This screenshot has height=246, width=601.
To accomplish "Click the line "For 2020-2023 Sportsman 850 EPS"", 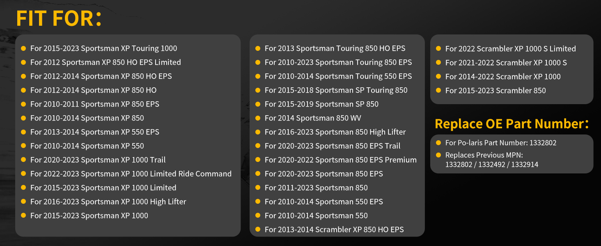I will pos(324,174).
